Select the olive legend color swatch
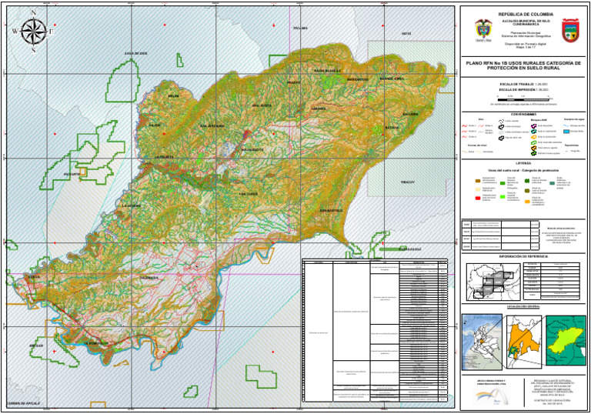The image size is (591, 414). tap(527, 191)
